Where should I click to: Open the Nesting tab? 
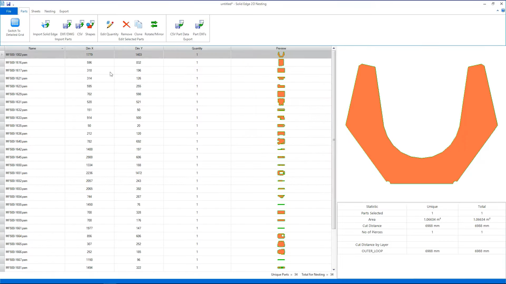click(50, 11)
